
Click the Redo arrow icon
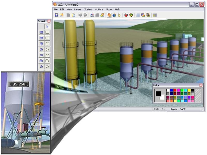(85, 15)
